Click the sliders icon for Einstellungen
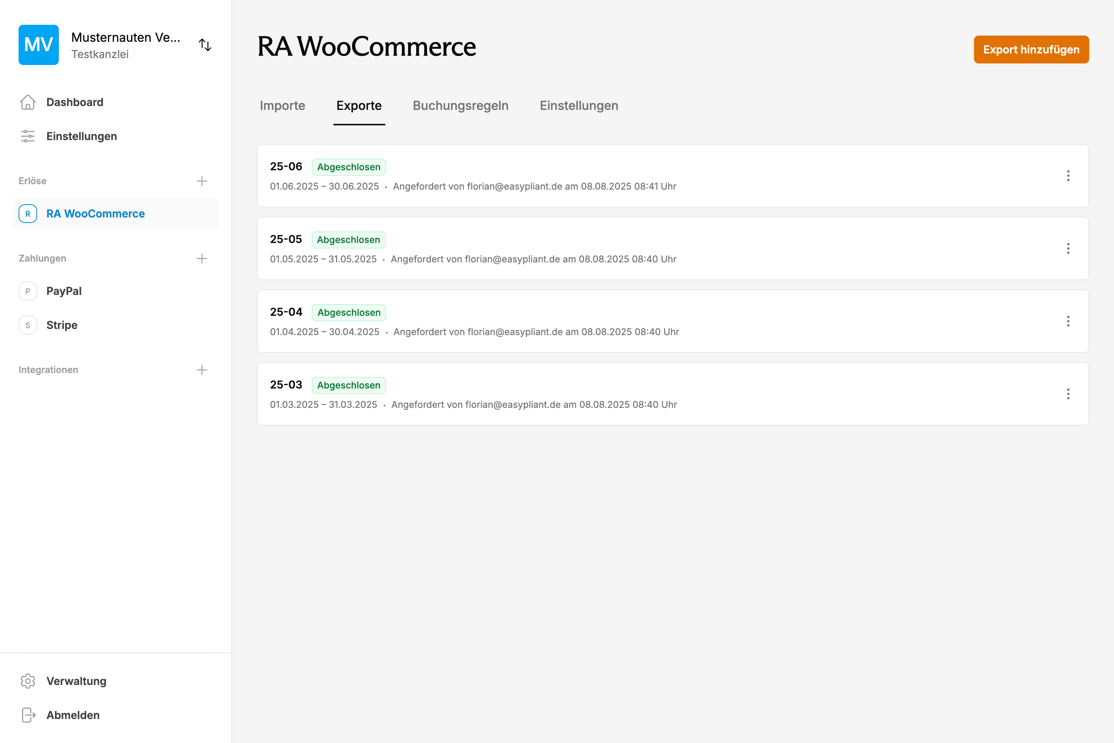Image resolution: width=1114 pixels, height=743 pixels. coord(28,137)
